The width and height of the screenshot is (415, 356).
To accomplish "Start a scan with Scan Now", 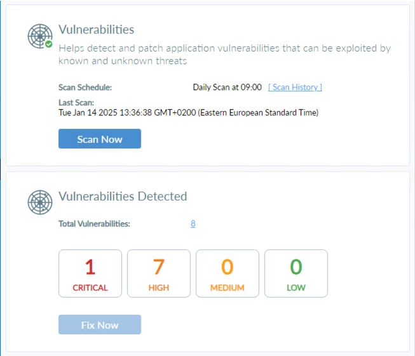I will tap(100, 139).
